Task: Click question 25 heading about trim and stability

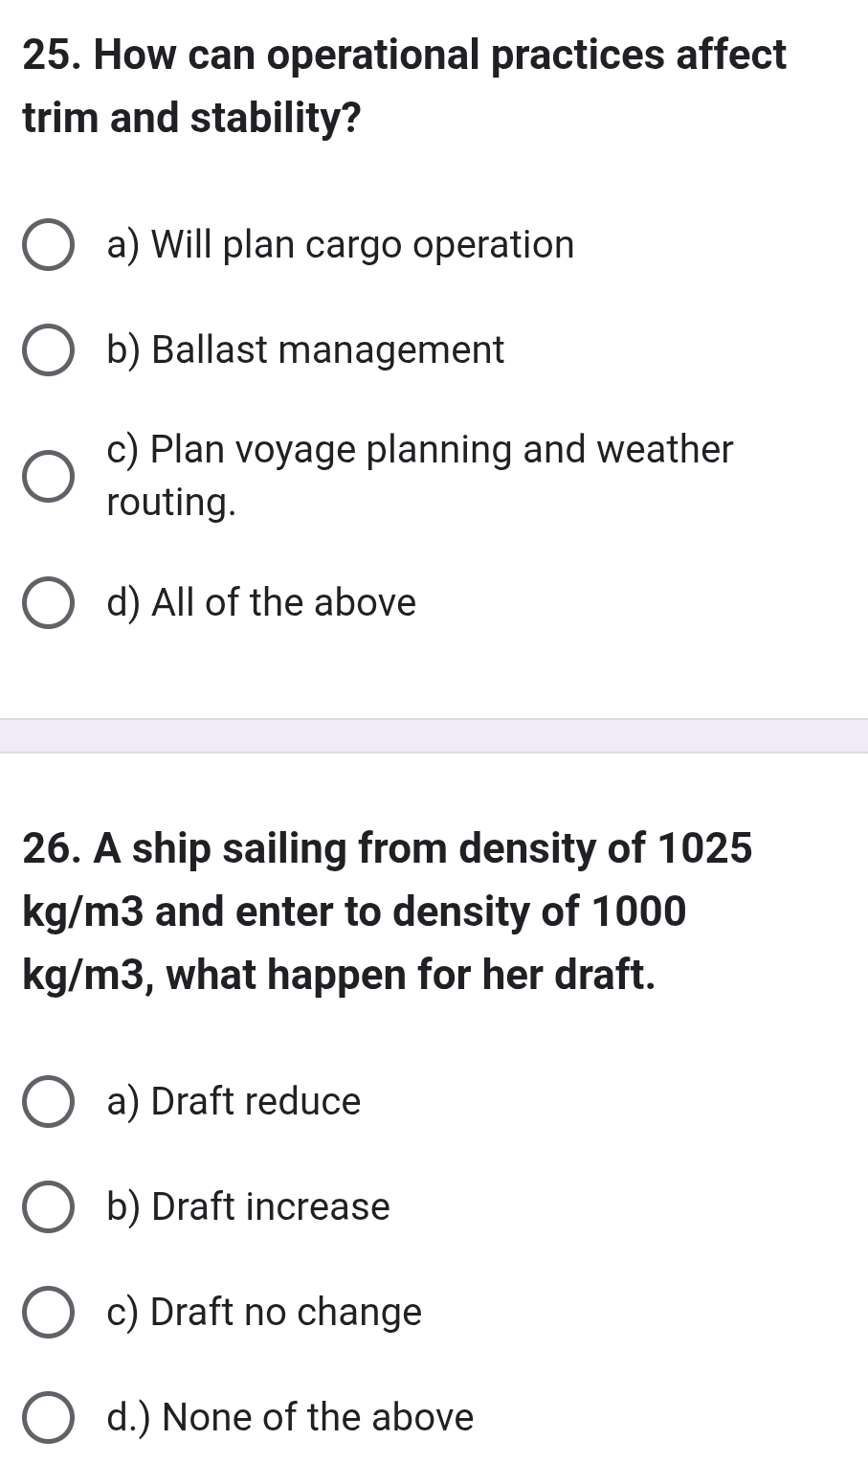Action: pyautogui.click(x=404, y=86)
